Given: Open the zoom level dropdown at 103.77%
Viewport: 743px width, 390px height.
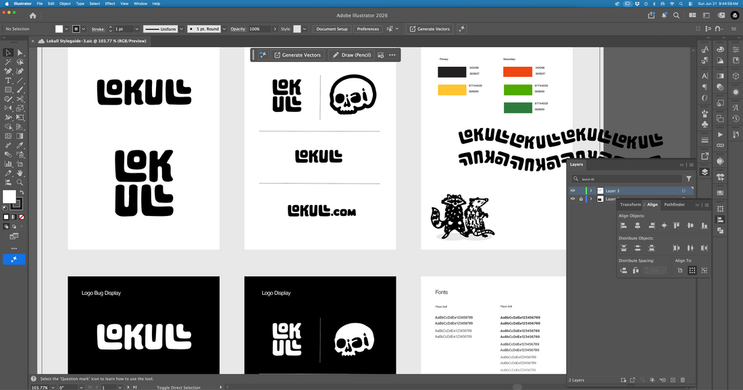Looking at the screenshot, I should point(53,387).
